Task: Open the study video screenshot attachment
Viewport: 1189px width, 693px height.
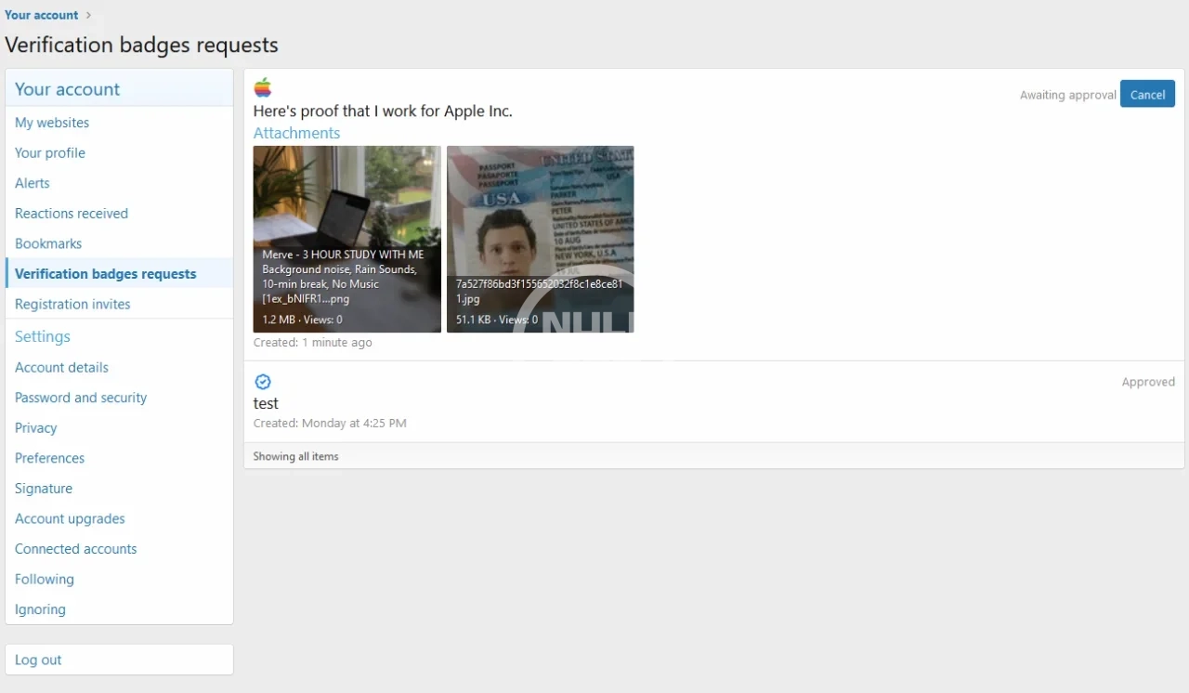Action: click(346, 239)
